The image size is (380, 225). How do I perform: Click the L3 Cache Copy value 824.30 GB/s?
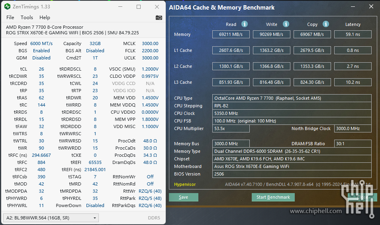click(312, 82)
